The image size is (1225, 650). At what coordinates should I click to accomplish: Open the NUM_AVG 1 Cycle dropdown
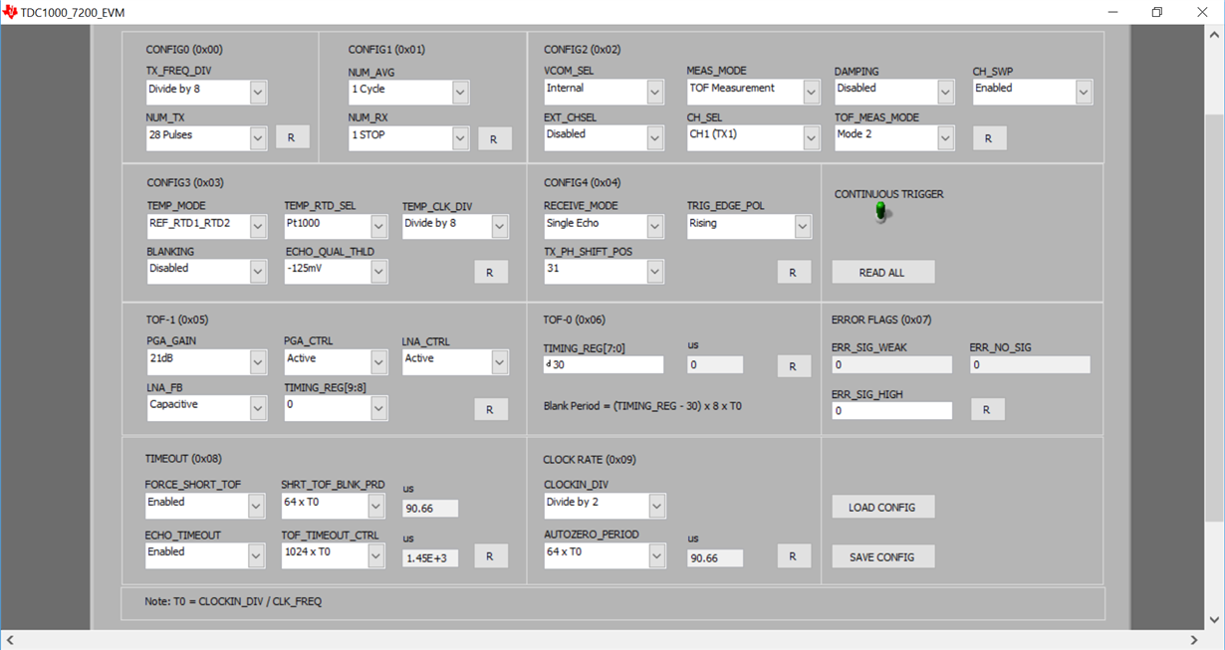tap(409, 92)
